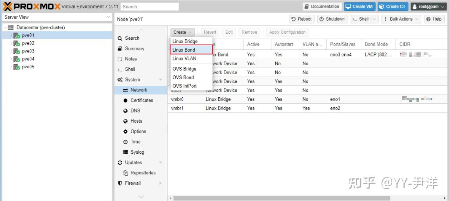Image resolution: width=449 pixels, height=201 pixels.
Task: Collapse the Updates submenu arrow
Action: [160, 162]
